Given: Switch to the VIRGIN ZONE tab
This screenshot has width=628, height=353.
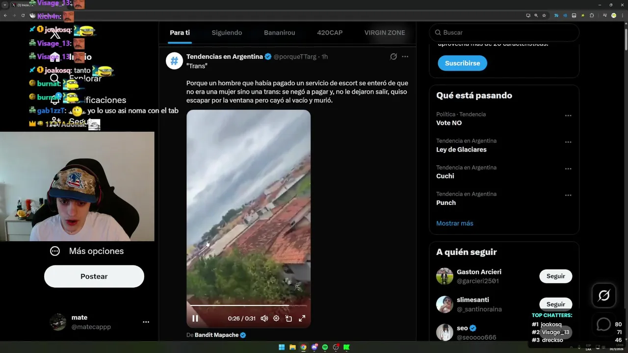Looking at the screenshot, I should point(385,33).
